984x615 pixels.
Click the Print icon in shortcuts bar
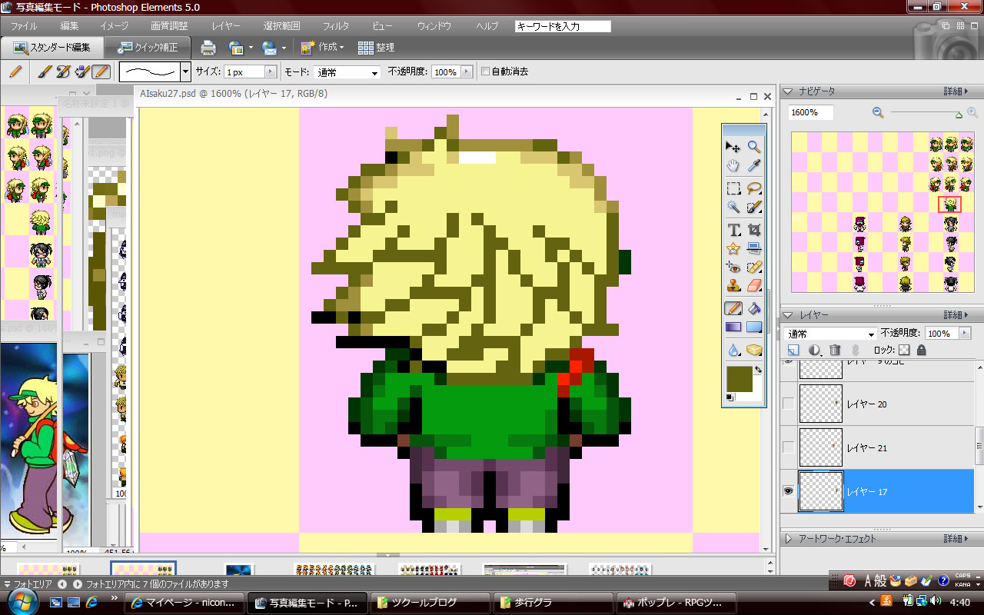coord(208,48)
